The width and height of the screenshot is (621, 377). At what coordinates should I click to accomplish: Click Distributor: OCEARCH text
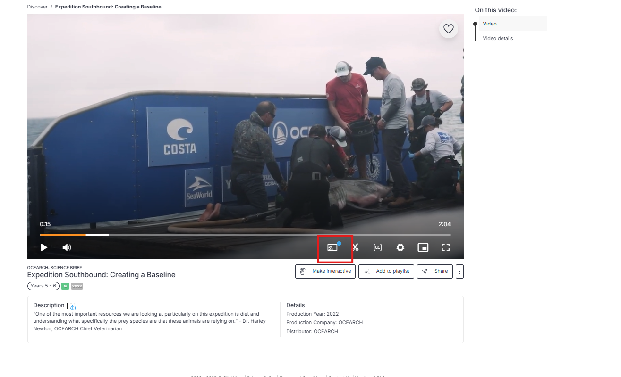312,331
